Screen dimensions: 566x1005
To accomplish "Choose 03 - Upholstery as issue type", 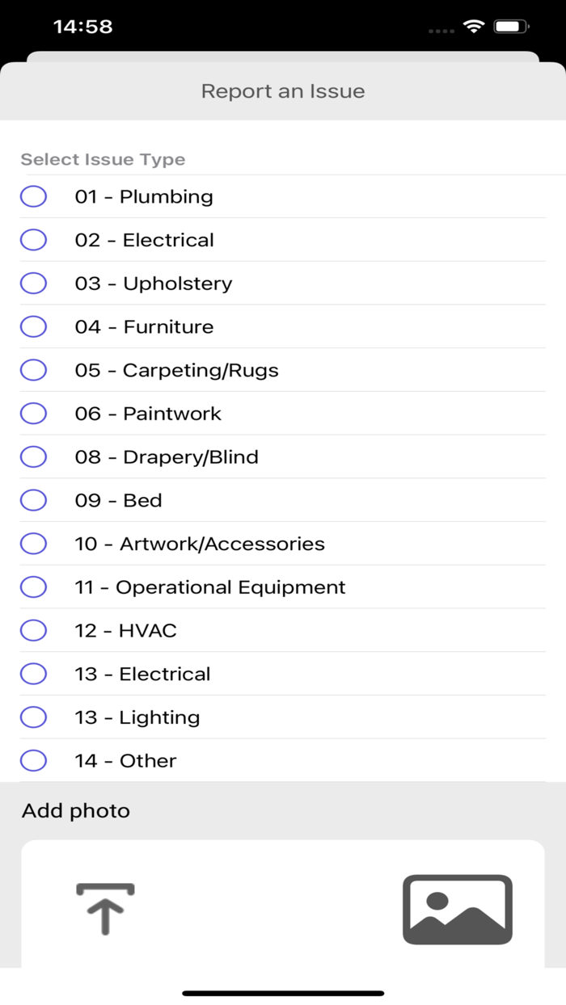I will pyautogui.click(x=33, y=283).
